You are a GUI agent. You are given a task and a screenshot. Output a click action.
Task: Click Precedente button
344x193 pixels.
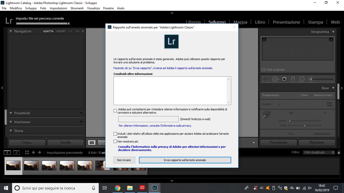[278, 142]
